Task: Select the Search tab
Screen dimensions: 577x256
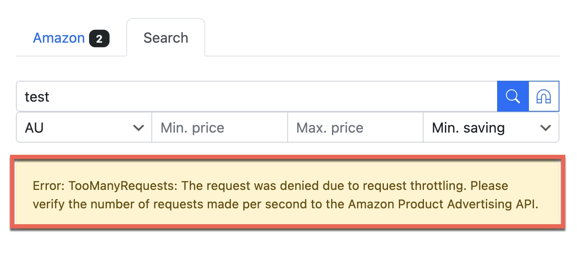Action: pos(166,38)
